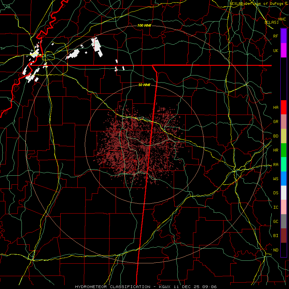Pick the DS white legend swatch
Screen dimensions: 289x289
pyautogui.click(x=284, y=193)
